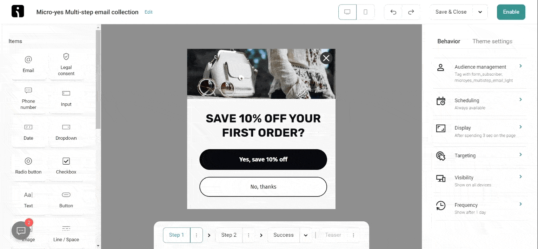Click the Enable button
Screen dimensions: 538x249
pos(511,12)
